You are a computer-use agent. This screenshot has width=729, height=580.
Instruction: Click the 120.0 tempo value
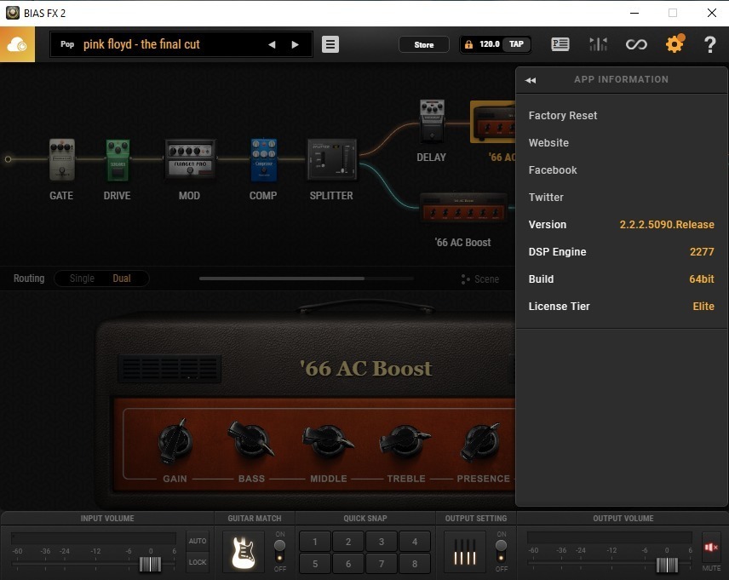click(489, 44)
